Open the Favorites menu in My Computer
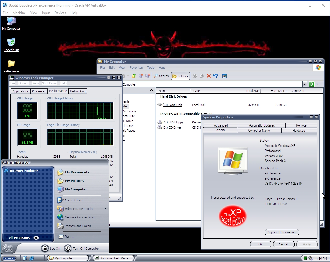The height and width of the screenshot is (262, 330). point(136,68)
